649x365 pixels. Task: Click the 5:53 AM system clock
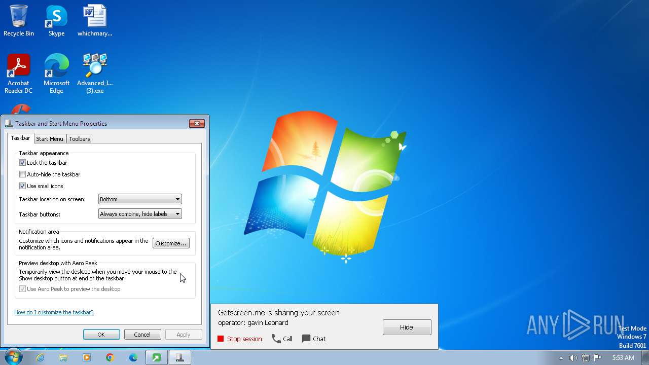coord(623,358)
